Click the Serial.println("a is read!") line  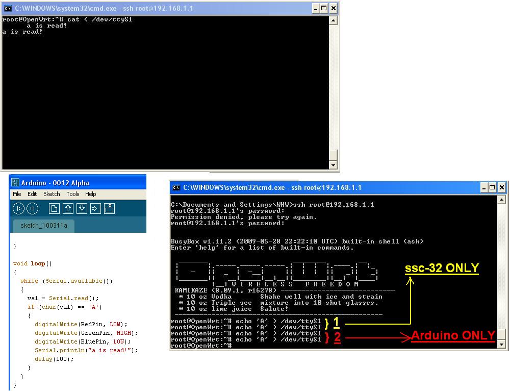[87, 350]
